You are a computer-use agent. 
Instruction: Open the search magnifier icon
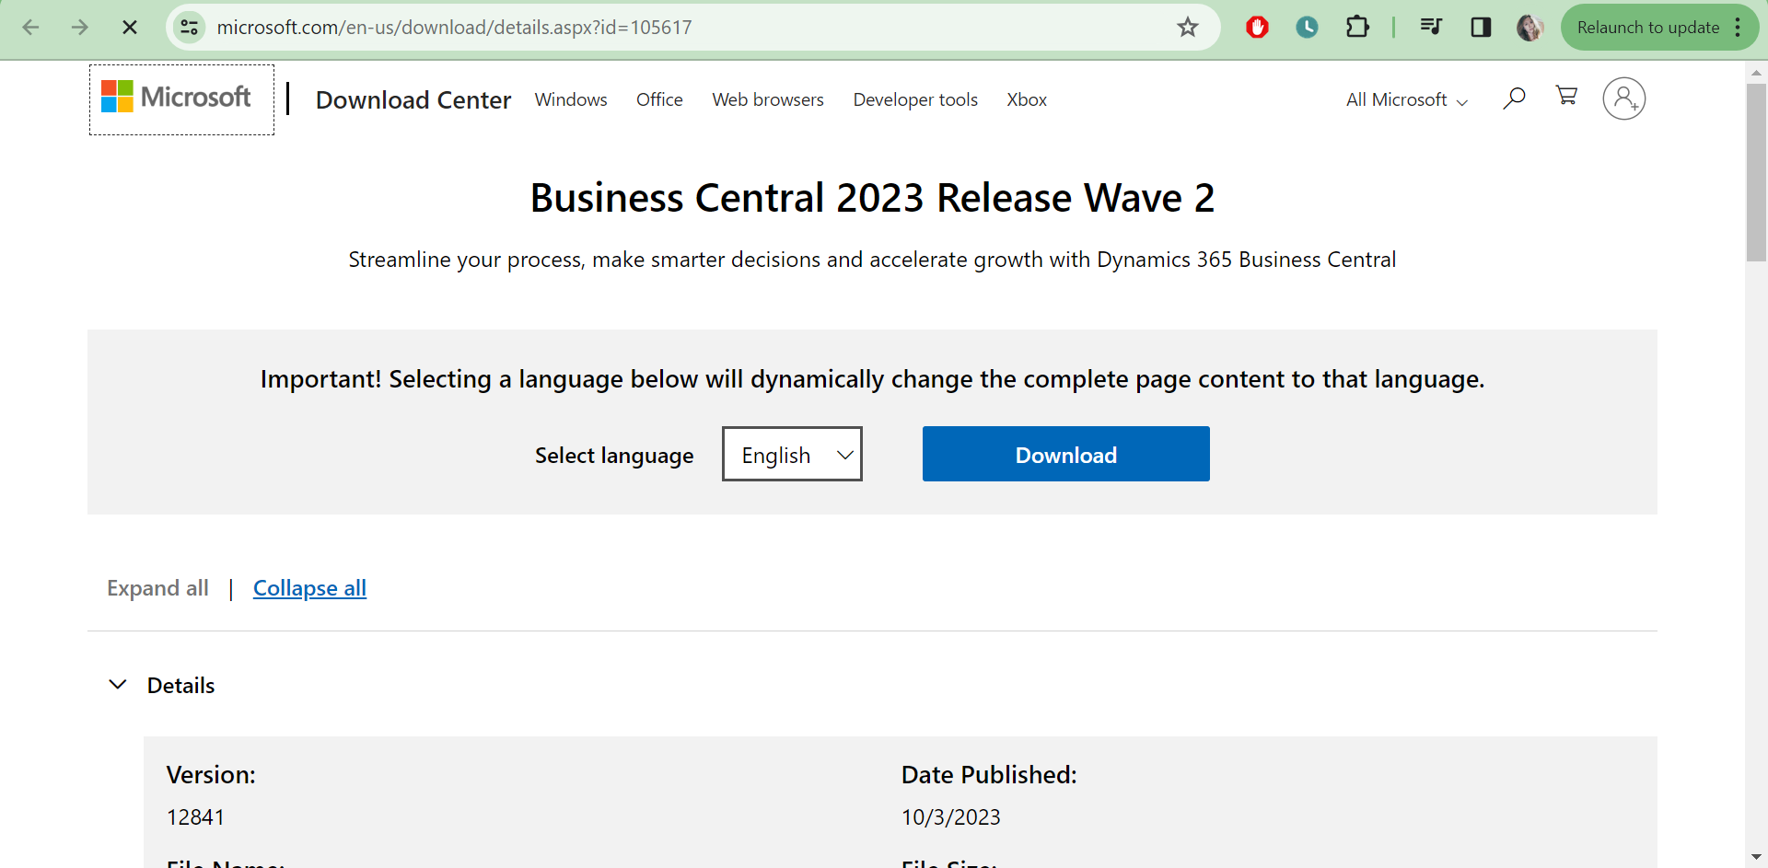pos(1514,98)
